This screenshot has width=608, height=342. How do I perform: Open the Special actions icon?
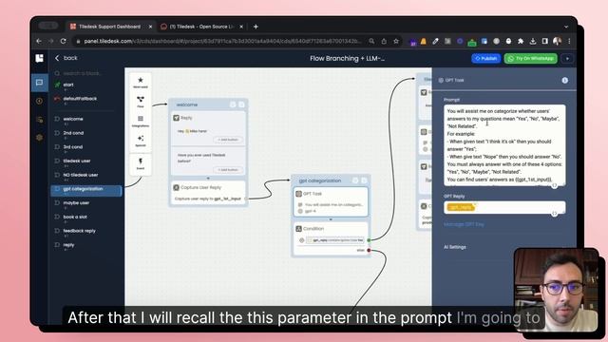pos(141,141)
